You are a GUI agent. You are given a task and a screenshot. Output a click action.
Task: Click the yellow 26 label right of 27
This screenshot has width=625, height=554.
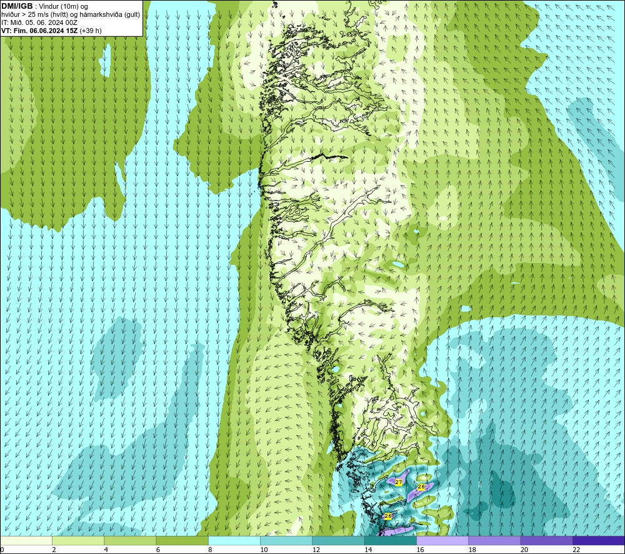pos(421,487)
